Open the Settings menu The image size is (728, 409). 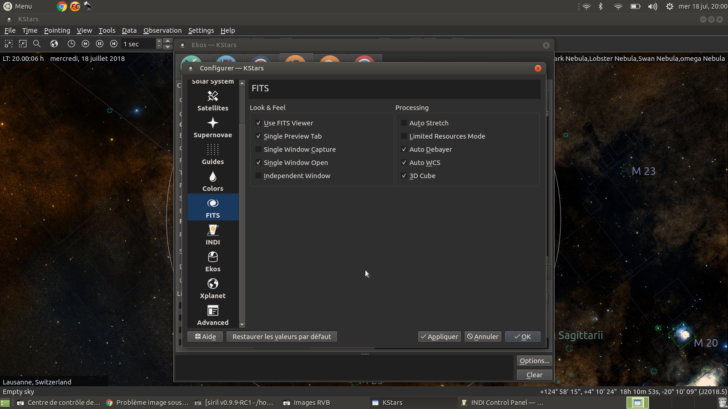201,30
